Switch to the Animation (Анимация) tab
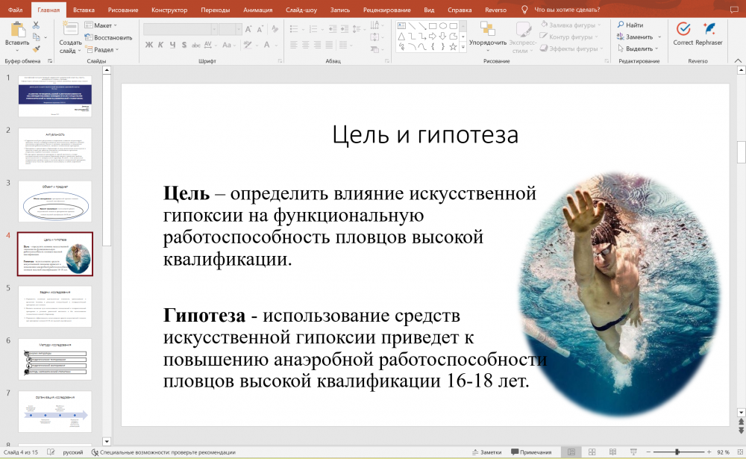The width and height of the screenshot is (746, 459). (257, 10)
